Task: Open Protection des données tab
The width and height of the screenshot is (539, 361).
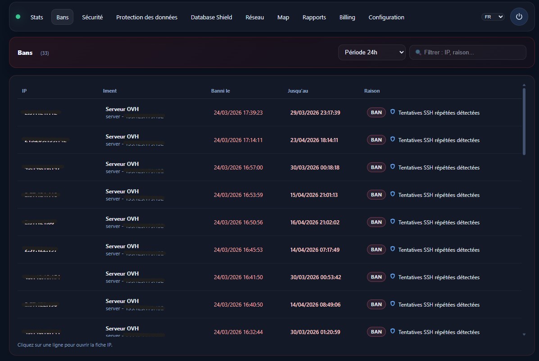Action: click(147, 17)
